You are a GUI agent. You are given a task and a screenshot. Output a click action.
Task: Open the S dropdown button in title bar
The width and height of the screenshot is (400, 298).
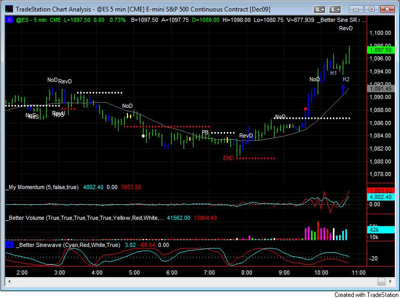[x=319, y=9]
